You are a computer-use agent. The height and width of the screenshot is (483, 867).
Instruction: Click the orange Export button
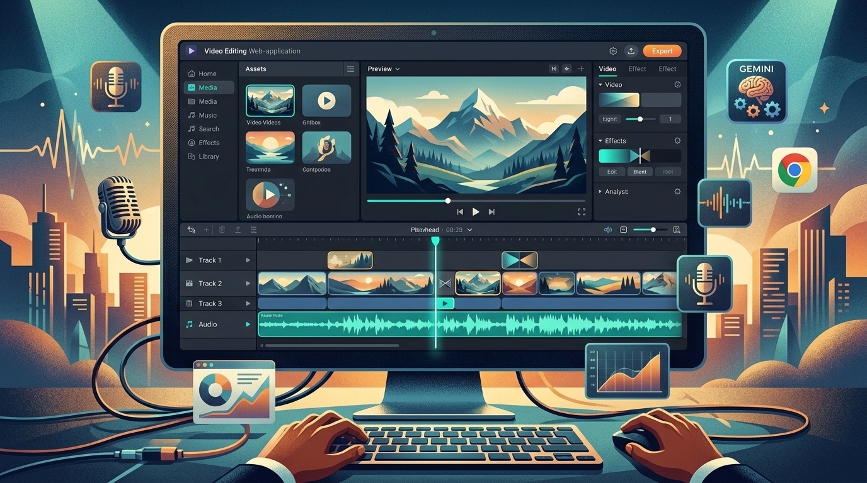pyautogui.click(x=662, y=51)
